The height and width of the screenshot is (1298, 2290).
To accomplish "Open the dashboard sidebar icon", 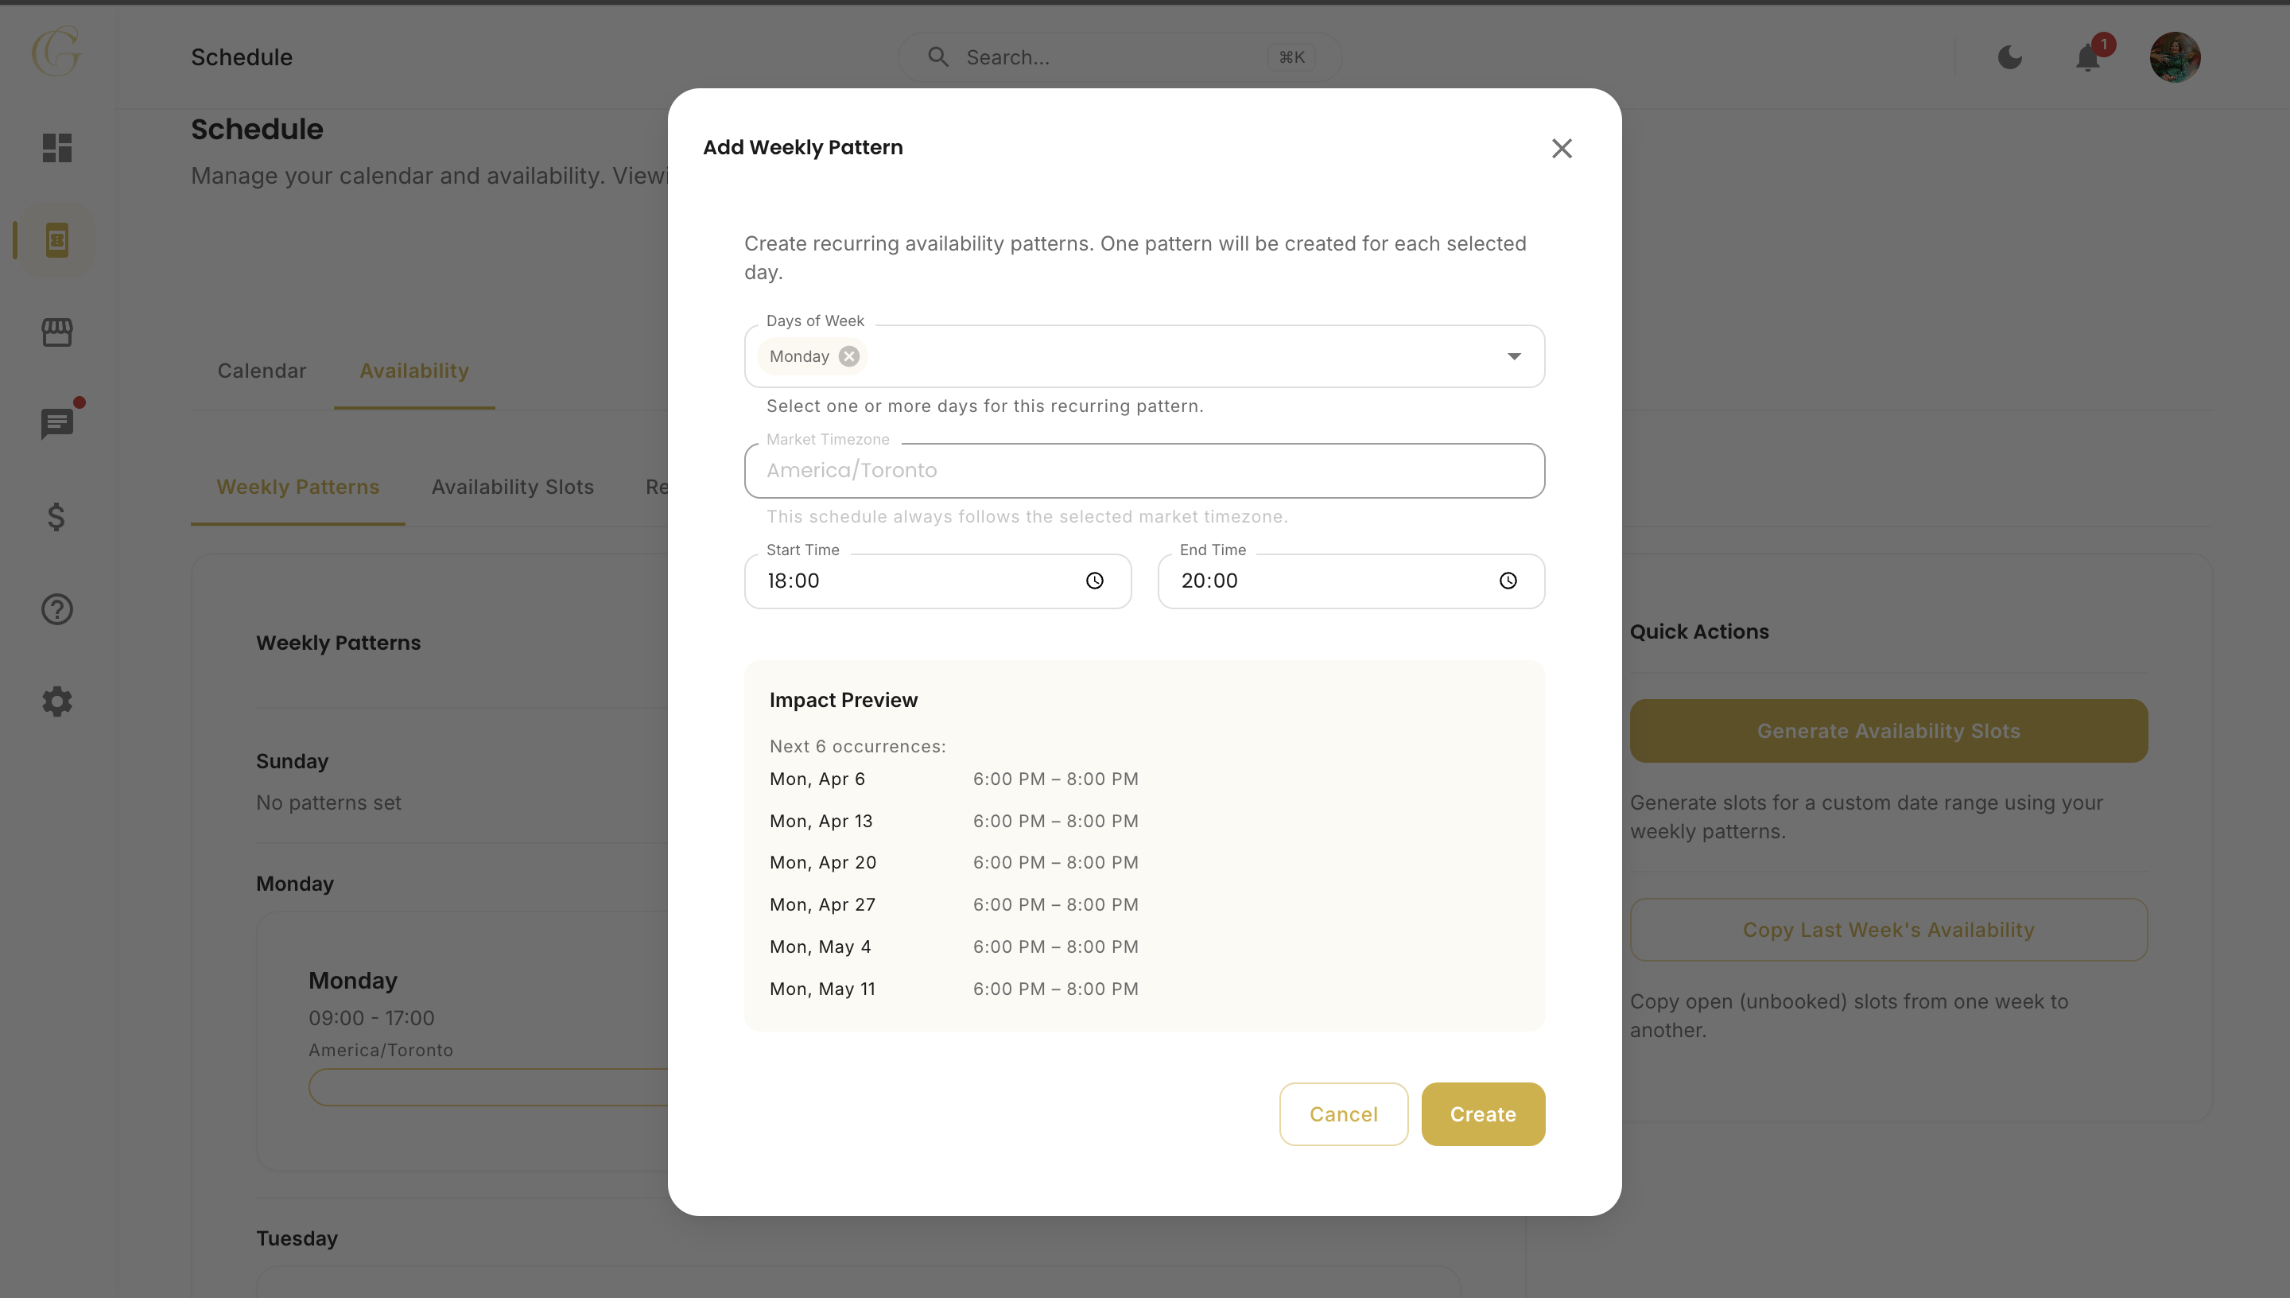I will click(57, 148).
